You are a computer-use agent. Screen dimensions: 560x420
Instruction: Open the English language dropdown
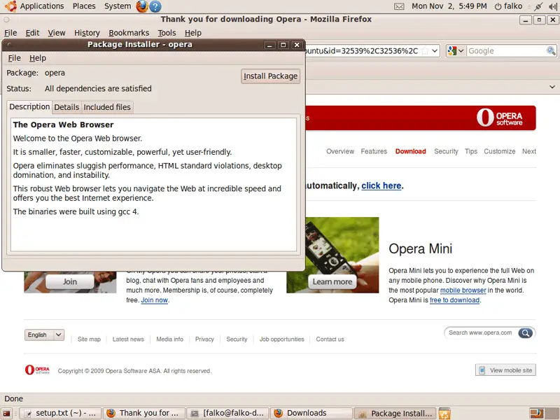coord(44,335)
